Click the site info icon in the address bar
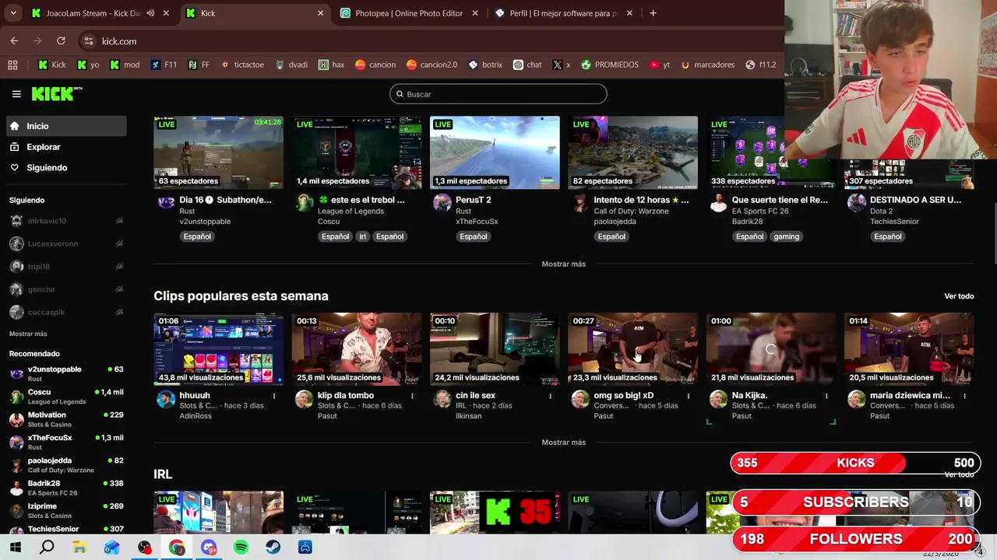997x560 pixels. [89, 41]
